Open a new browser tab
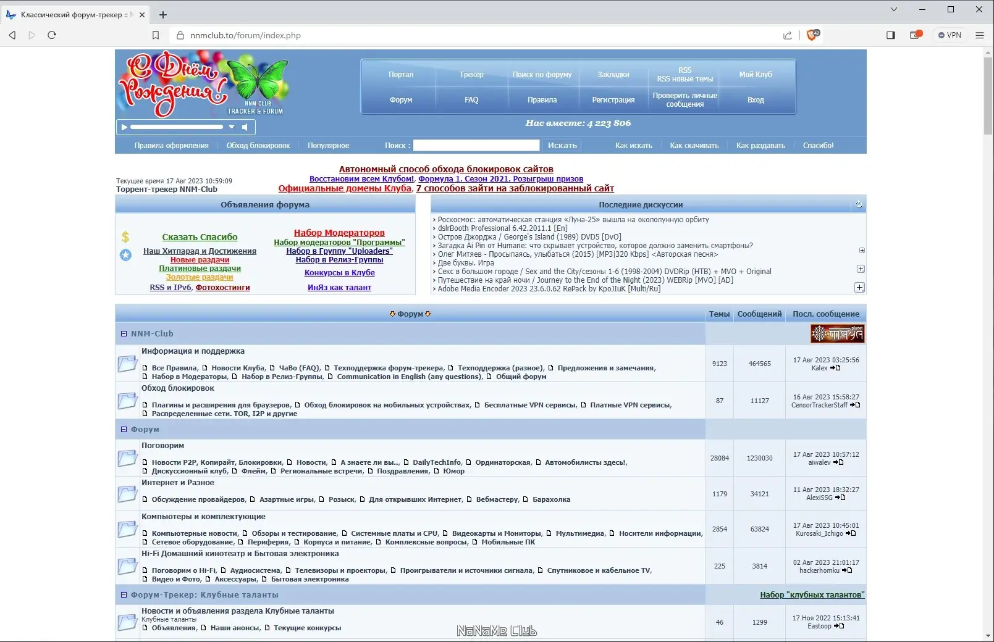This screenshot has width=994, height=642. [163, 14]
